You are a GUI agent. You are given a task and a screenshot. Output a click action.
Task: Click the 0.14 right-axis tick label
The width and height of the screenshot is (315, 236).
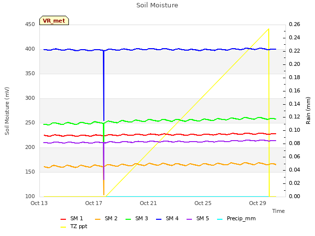294,104
